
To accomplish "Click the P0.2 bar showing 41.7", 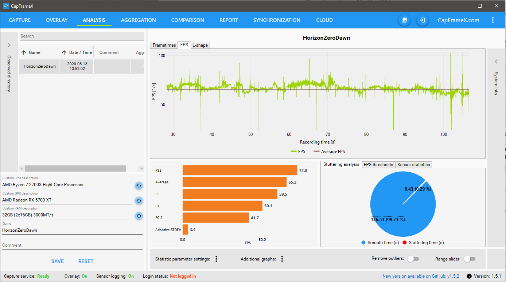I will 216,218.
